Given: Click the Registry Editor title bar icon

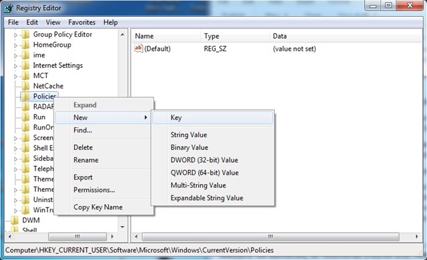Looking at the screenshot, I should [x=9, y=8].
